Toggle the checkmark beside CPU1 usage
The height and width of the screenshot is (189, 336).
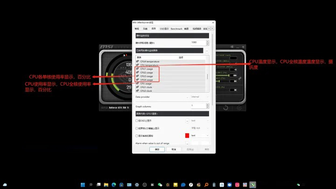(x=137, y=69)
